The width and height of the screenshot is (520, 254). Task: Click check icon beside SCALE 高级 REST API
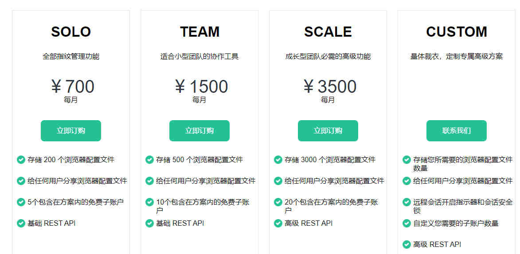pos(278,223)
